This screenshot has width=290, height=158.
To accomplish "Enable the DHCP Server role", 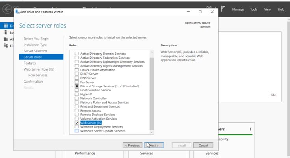I will [x=77, y=74].
